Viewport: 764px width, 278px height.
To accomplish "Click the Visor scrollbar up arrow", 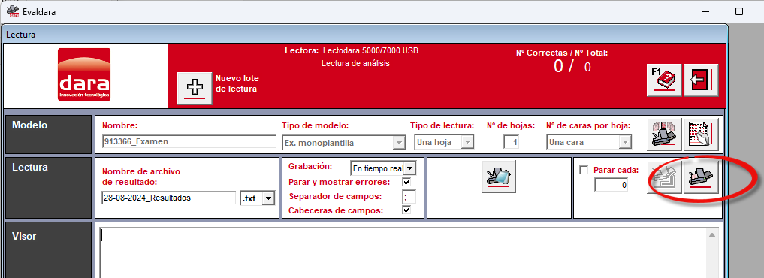I will point(712,236).
